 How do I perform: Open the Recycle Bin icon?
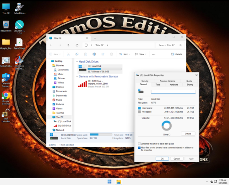click(x=6, y=26)
